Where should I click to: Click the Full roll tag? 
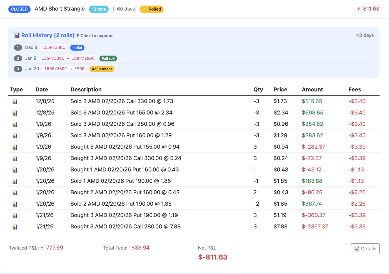pos(108,59)
